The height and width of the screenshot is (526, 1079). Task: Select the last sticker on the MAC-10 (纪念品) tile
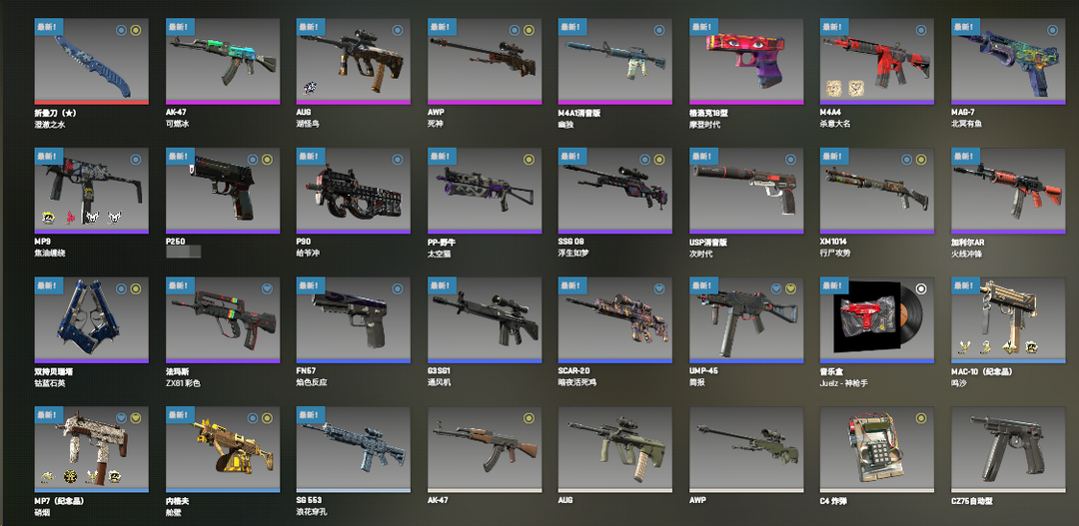[1031, 347]
